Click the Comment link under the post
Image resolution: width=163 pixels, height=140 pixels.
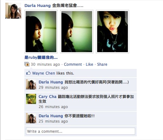(x=73, y=64)
